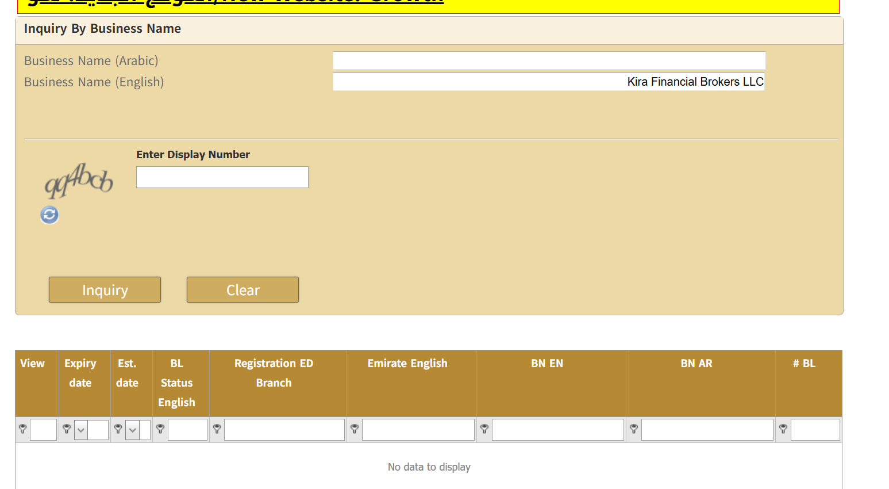Click the 'Inquiry By Business Name' heading
Viewport: 889px width, 489px height.
point(102,29)
